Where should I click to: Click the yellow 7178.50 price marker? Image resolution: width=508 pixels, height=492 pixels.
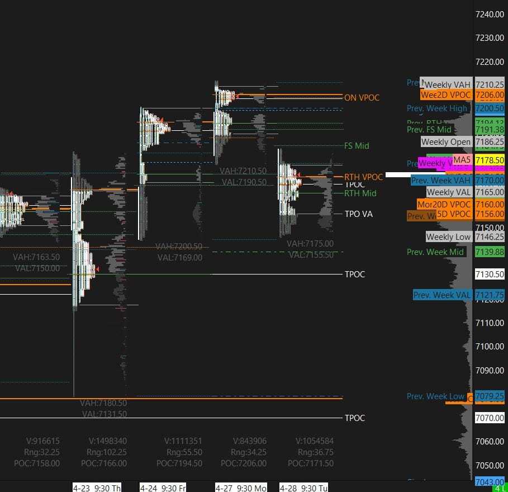point(490,160)
